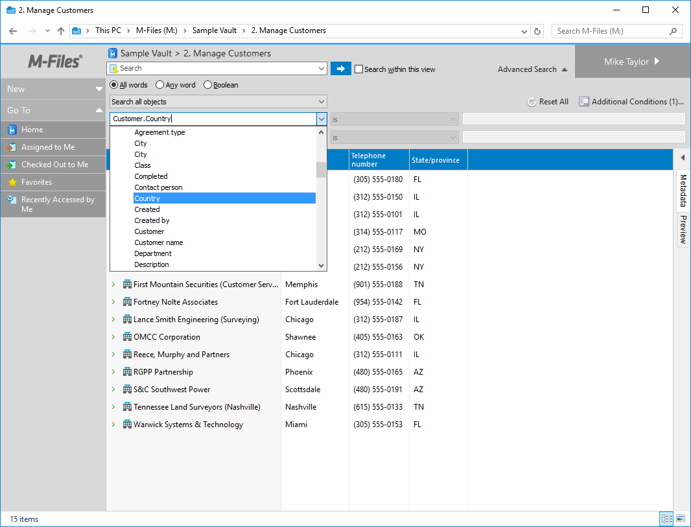The width and height of the screenshot is (691, 527).
Task: Toggle the Customer.Country property dropdown arrow
Action: point(322,119)
